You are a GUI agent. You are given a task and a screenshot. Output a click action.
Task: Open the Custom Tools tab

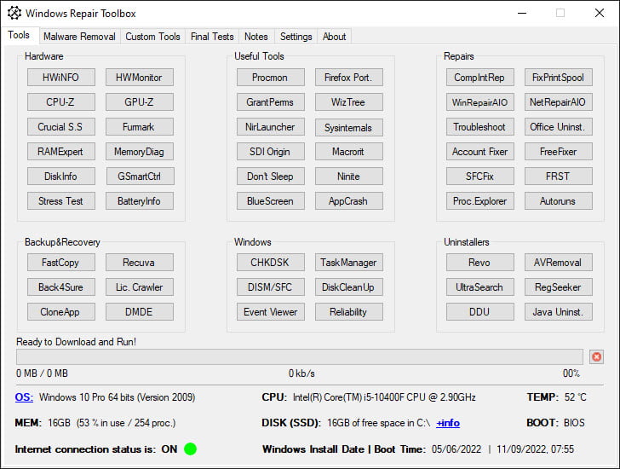tap(152, 37)
